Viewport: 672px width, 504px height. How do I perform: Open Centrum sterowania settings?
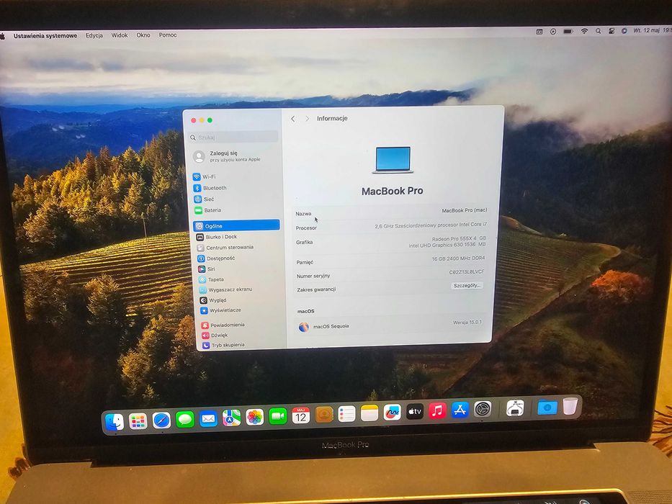tap(225, 247)
